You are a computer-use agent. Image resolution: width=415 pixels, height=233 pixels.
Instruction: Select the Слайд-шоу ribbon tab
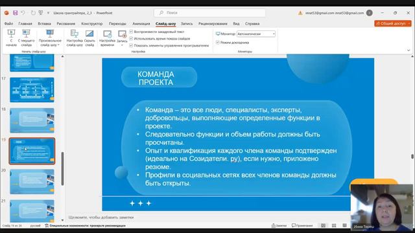click(166, 23)
